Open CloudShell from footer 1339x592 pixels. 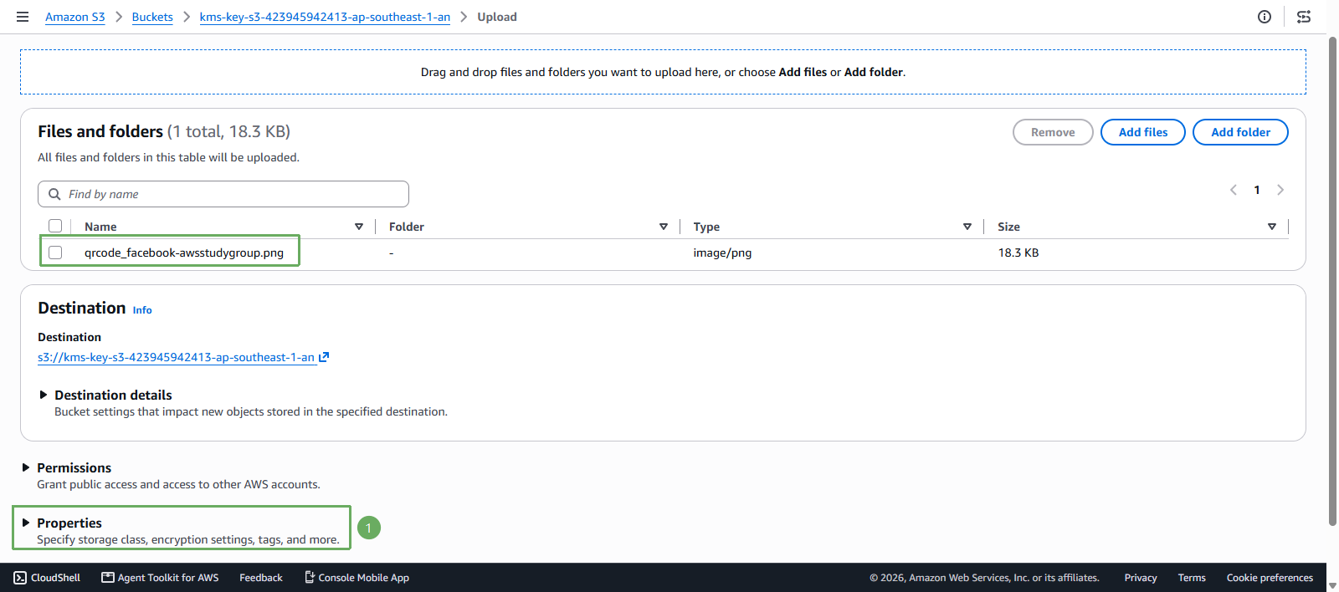click(47, 578)
